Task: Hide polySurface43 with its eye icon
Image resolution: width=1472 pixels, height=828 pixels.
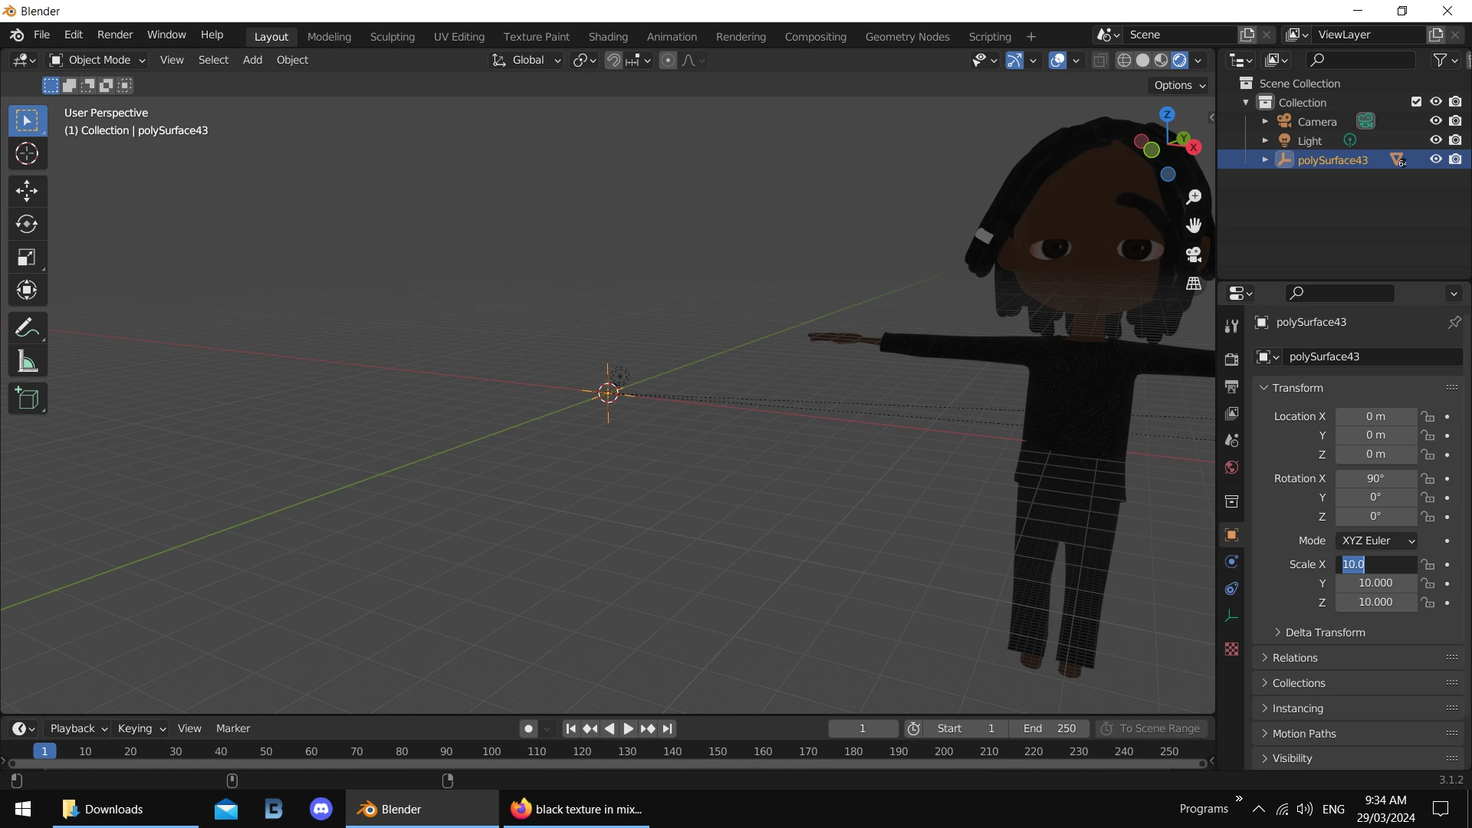Action: pyautogui.click(x=1436, y=159)
